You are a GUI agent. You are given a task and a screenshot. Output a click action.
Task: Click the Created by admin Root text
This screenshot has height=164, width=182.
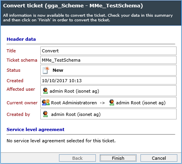click(x=76, y=114)
